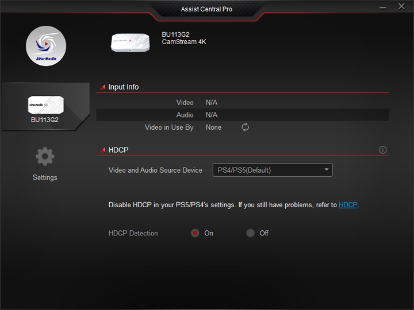Open the HDCP help link
Screen dimensions: 414x310
348,205
